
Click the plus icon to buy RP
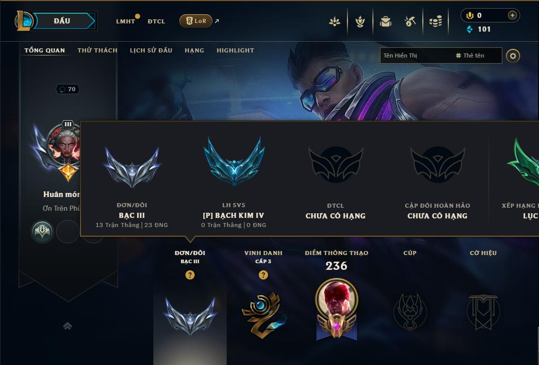click(x=512, y=15)
